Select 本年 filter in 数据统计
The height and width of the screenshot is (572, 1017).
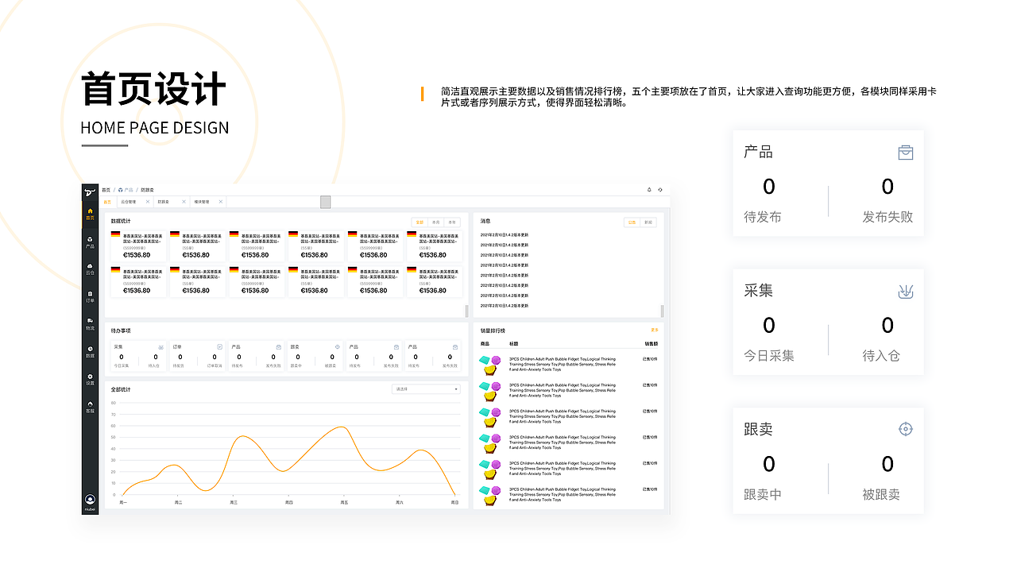click(452, 222)
